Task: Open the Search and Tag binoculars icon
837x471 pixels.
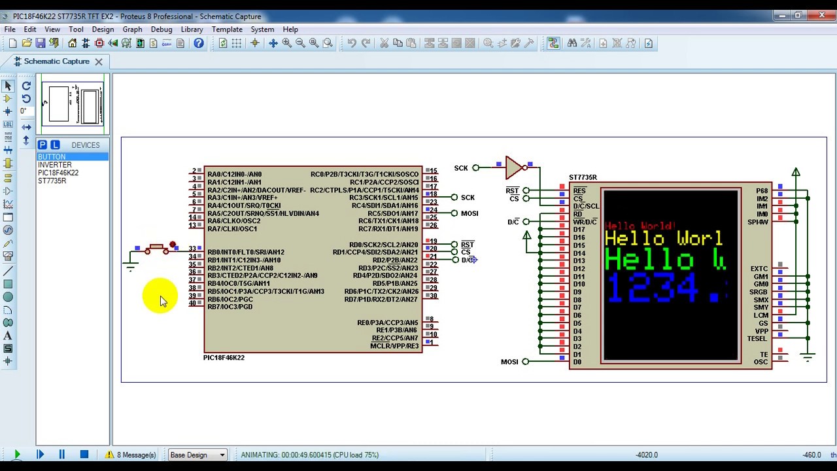Action: coord(572,43)
